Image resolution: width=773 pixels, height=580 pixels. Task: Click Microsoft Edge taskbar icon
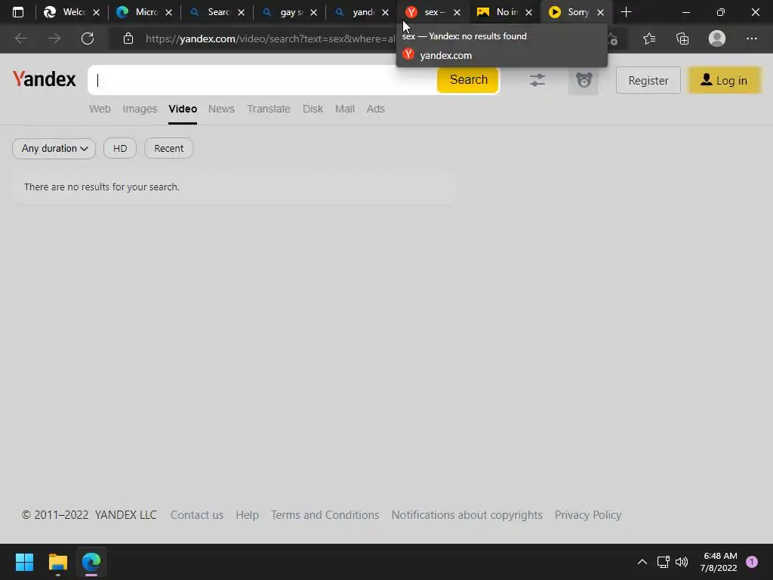click(91, 562)
